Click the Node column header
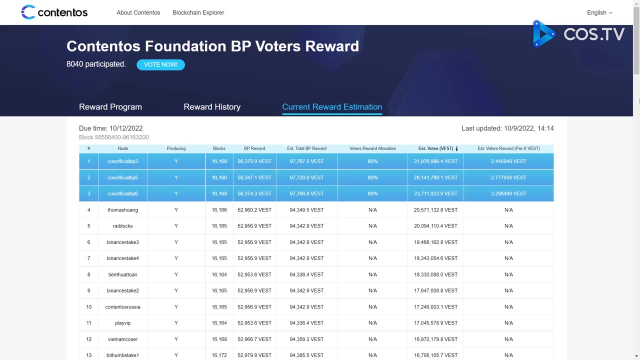 point(123,148)
